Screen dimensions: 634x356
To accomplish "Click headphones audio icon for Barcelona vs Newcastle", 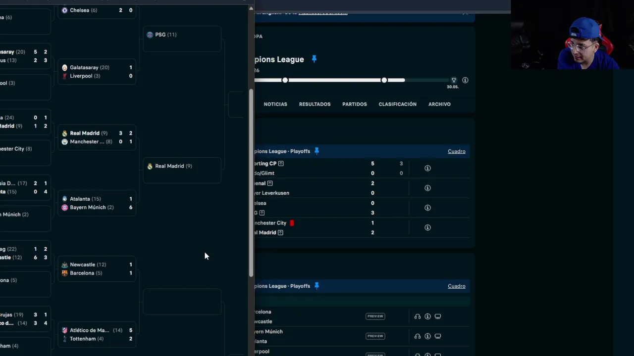I will click(418, 316).
